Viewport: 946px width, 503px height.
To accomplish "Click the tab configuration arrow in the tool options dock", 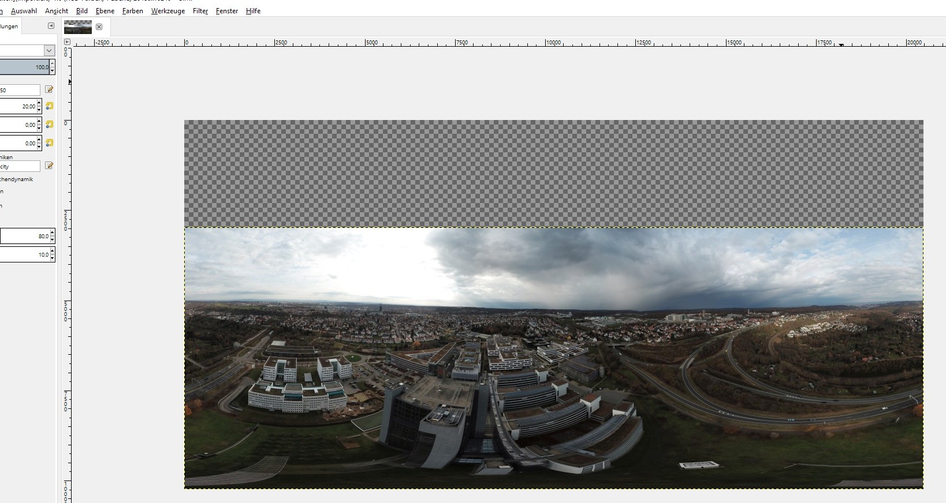I will point(51,26).
